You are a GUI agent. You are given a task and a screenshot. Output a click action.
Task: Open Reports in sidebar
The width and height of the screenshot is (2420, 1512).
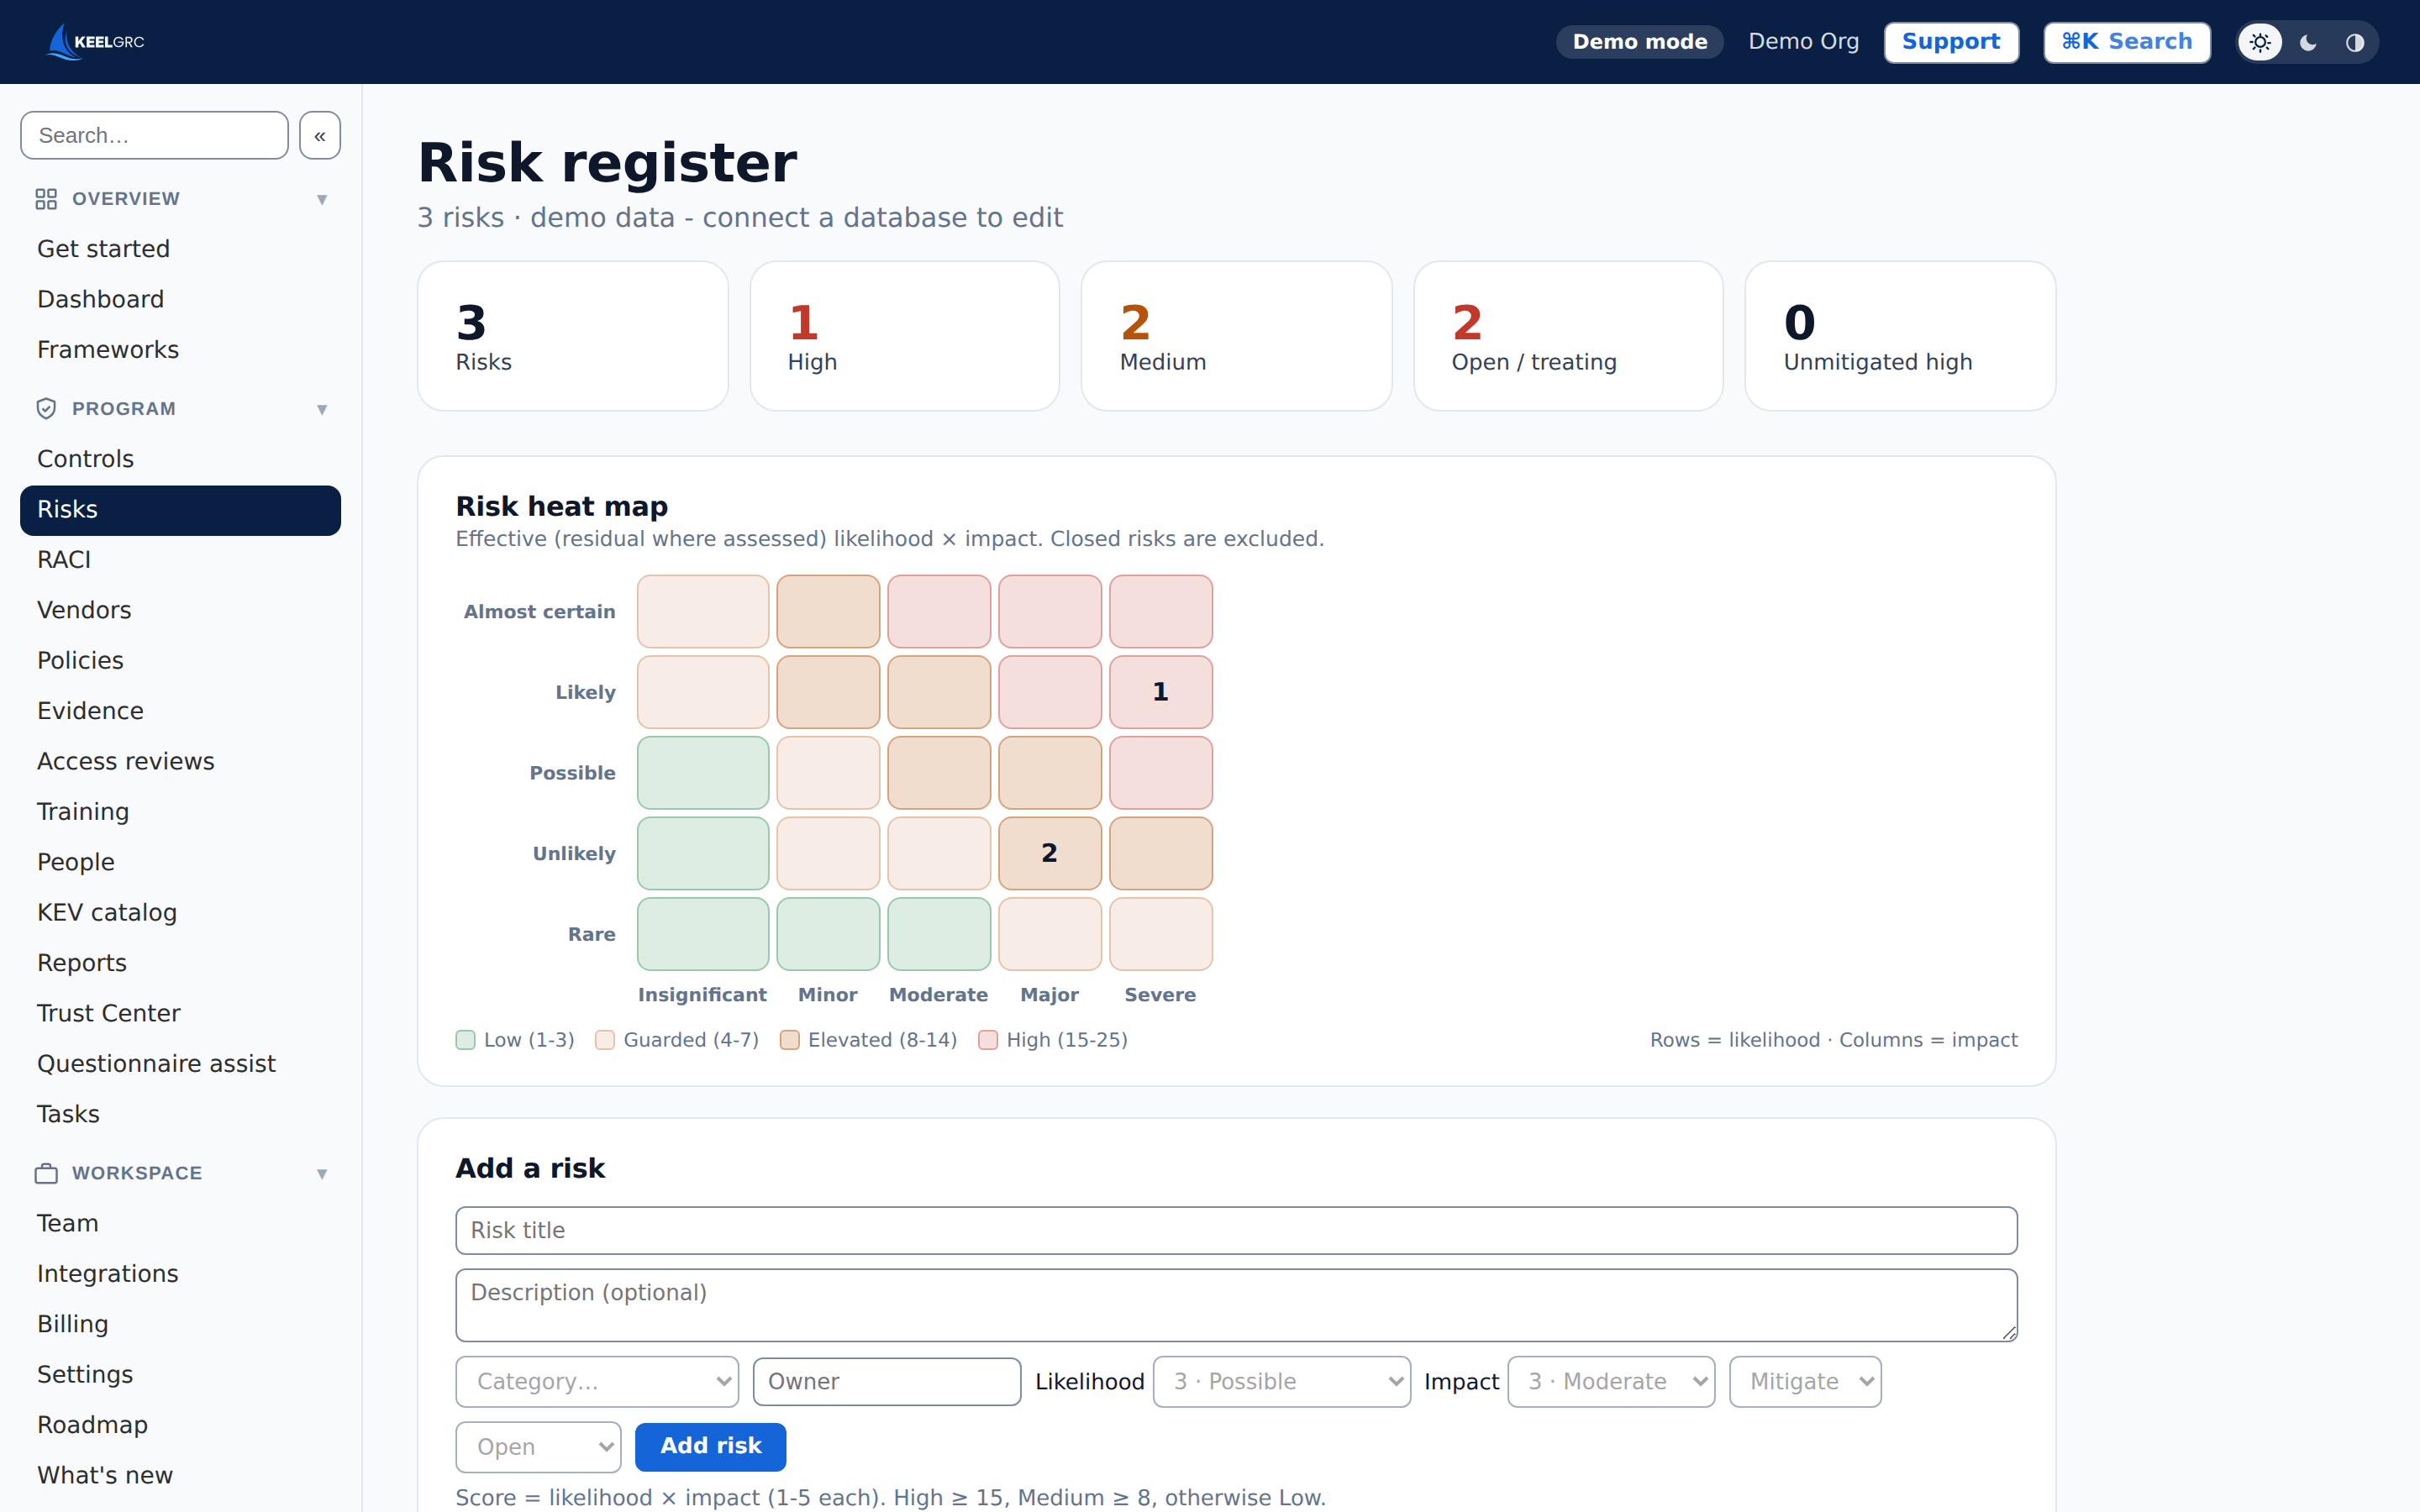(180, 963)
